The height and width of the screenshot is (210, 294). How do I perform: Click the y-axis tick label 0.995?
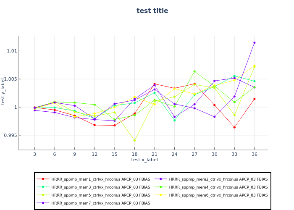10,135
